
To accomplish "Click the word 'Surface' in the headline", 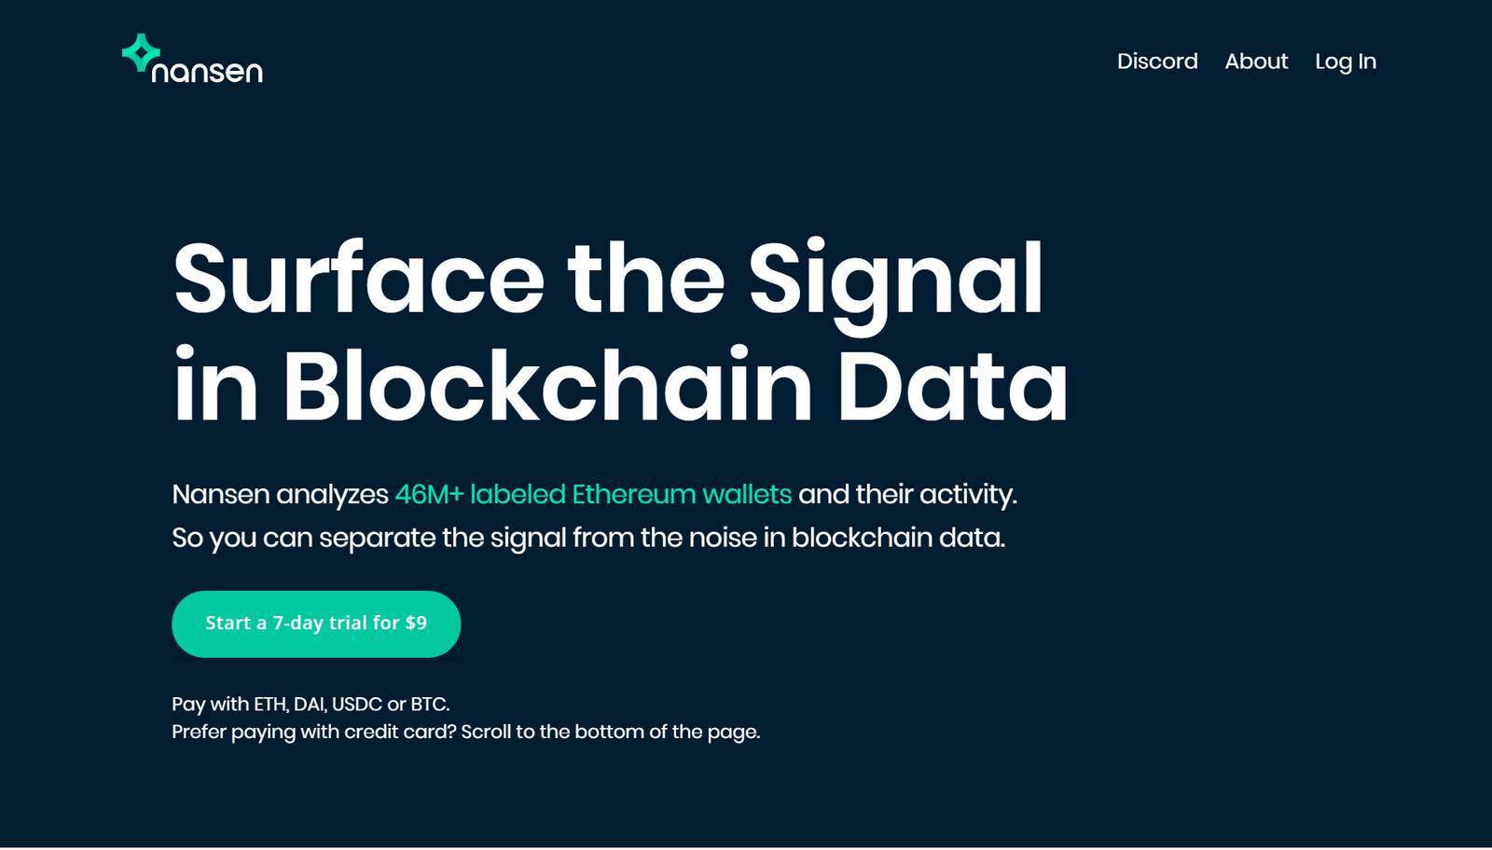I will [x=359, y=279].
